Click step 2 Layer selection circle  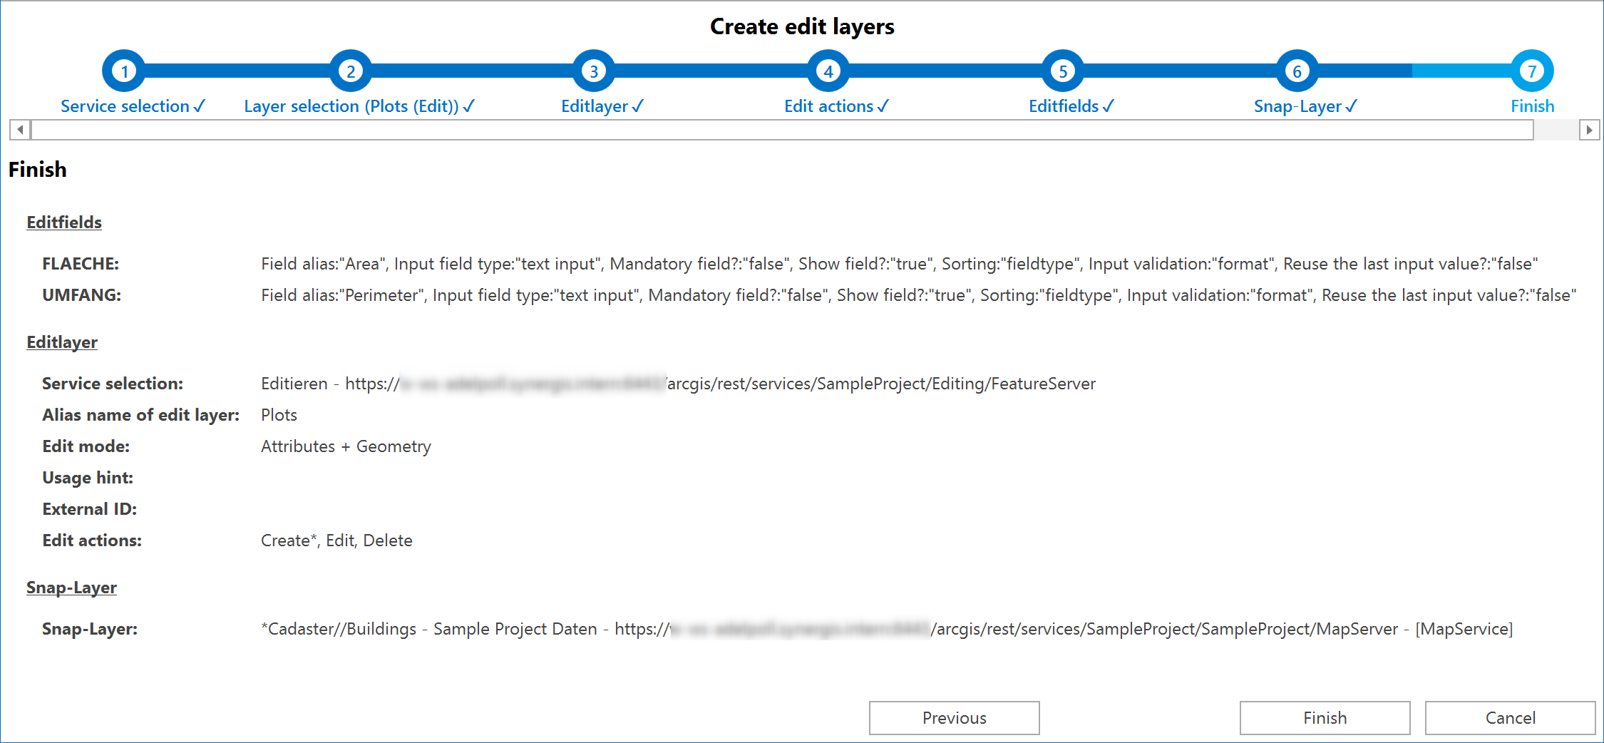point(350,70)
